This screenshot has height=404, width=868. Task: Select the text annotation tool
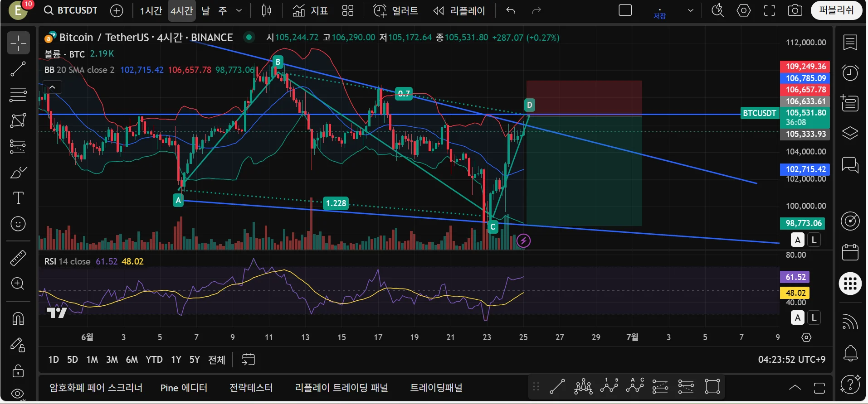tap(18, 198)
